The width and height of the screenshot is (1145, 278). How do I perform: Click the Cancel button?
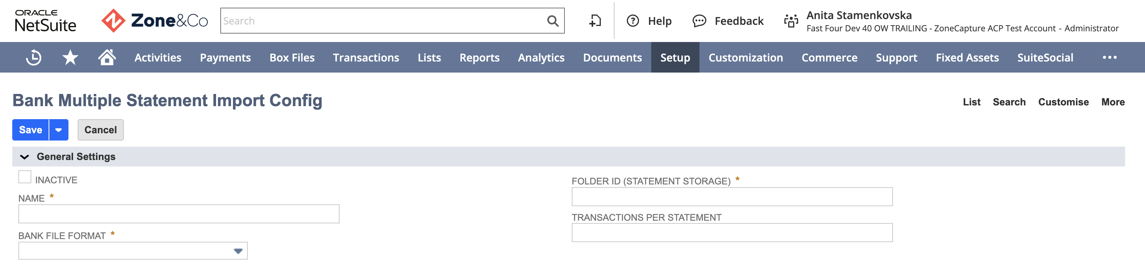(x=101, y=130)
